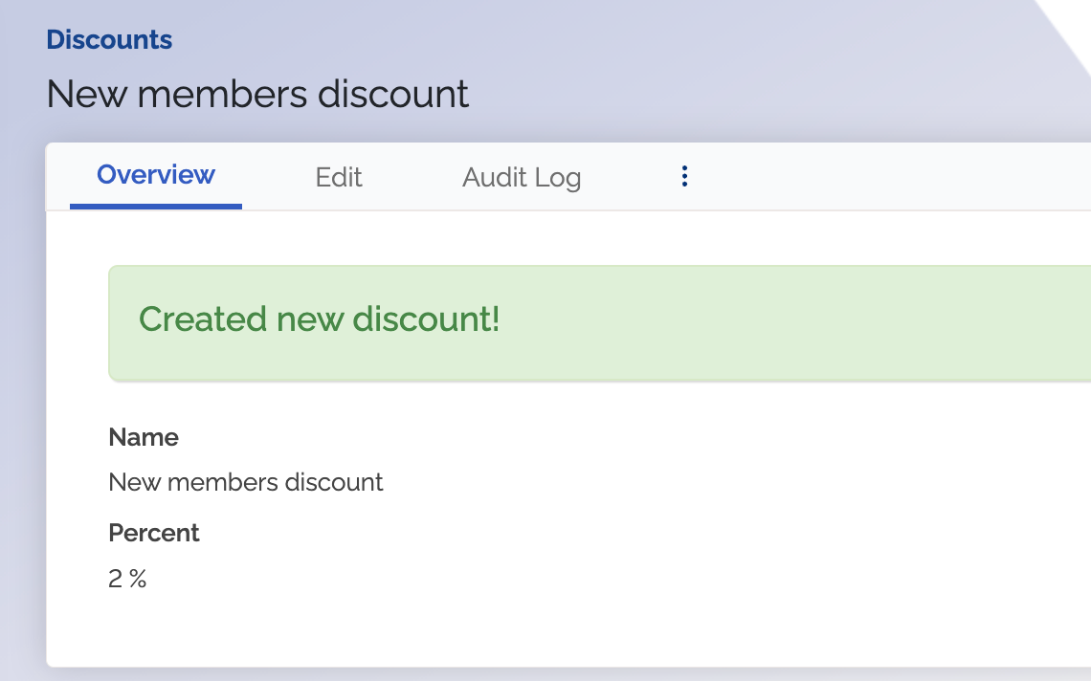
Task: Select the New members discount name value
Action: click(x=246, y=482)
